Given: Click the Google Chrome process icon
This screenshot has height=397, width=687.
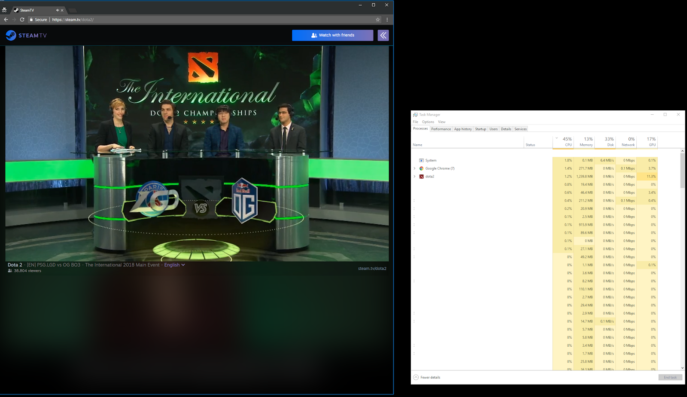Looking at the screenshot, I should pos(421,168).
